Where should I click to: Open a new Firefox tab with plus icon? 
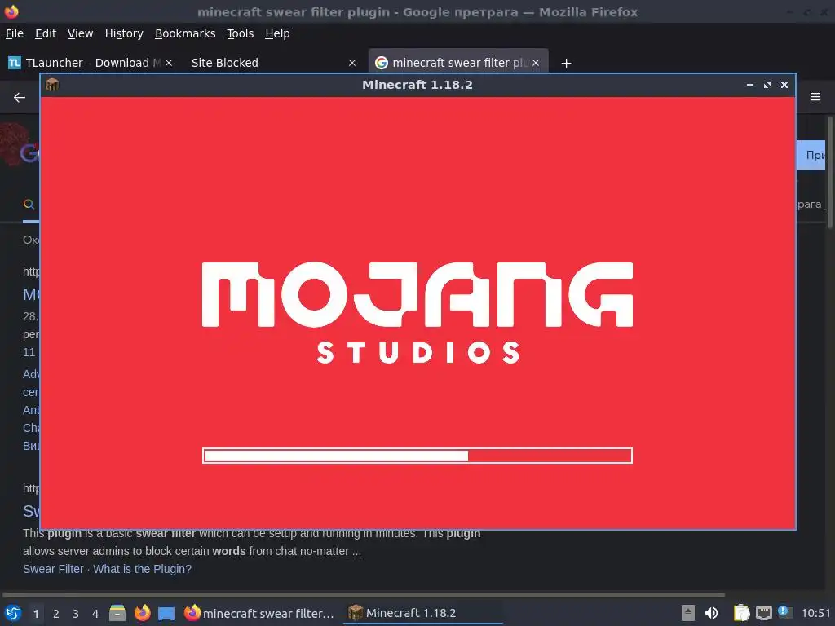click(566, 64)
